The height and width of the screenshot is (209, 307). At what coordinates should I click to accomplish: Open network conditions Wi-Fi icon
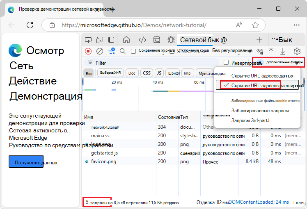tap(260, 51)
